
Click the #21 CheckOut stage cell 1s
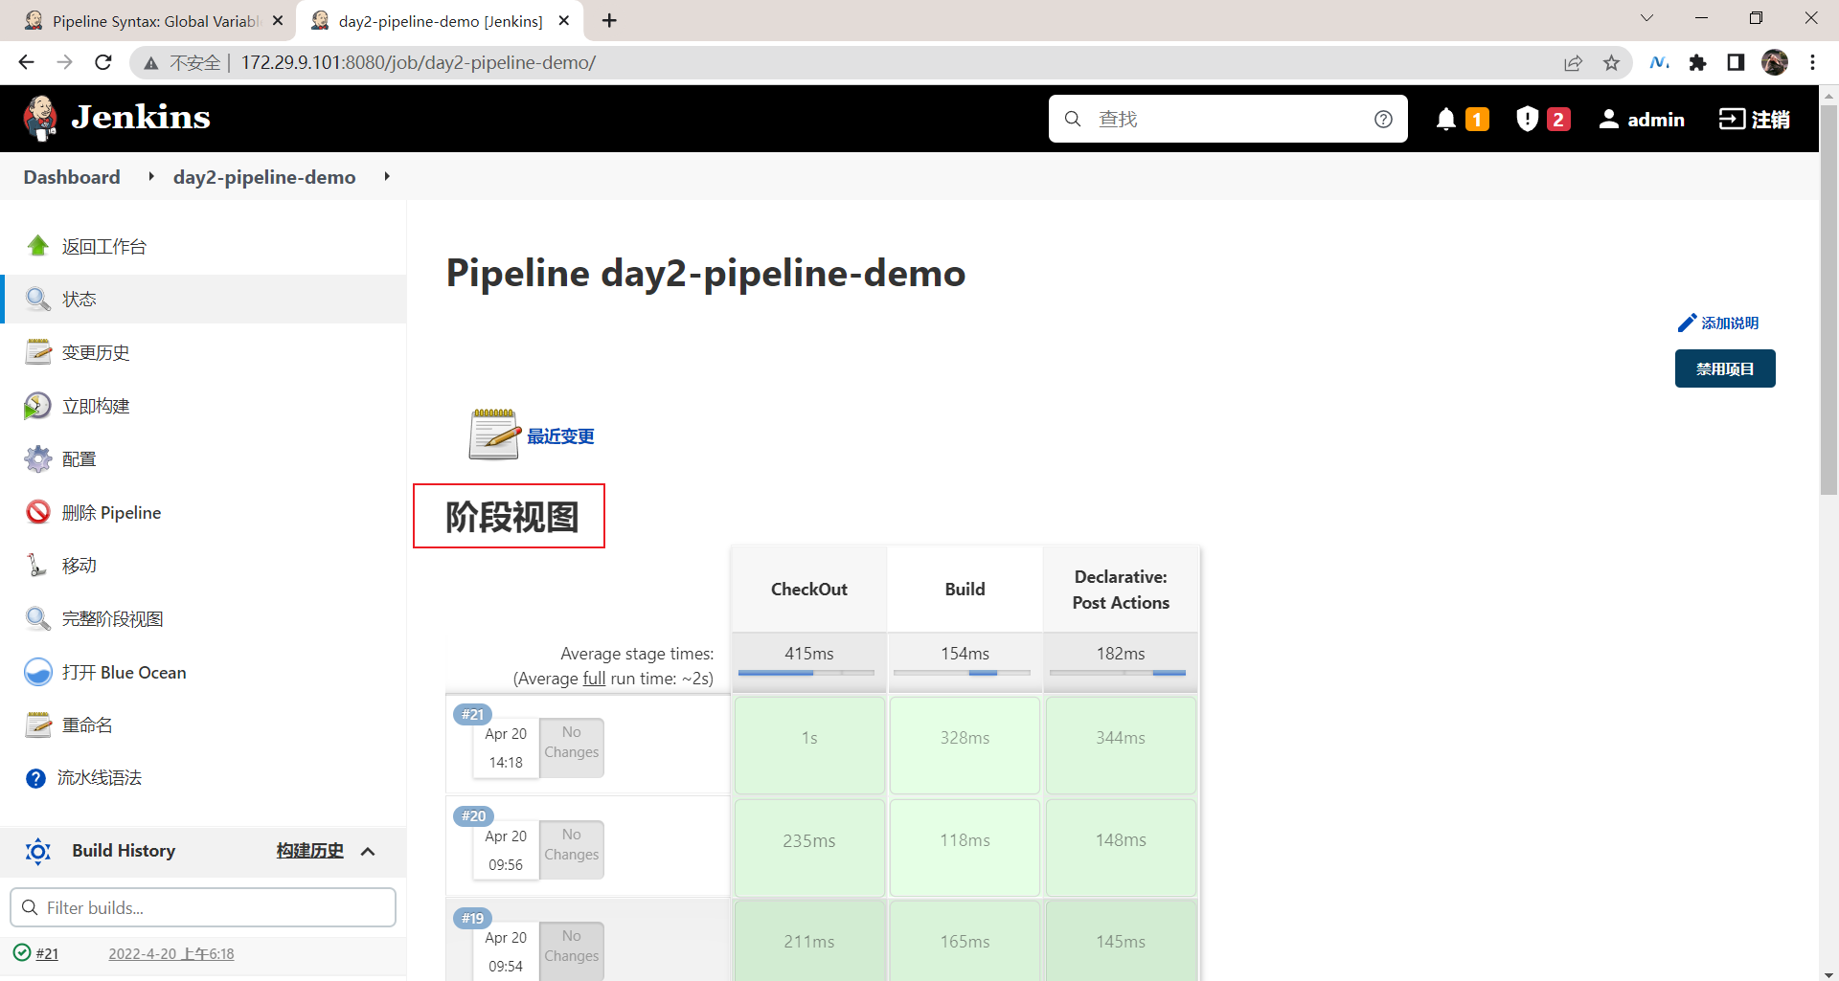809,745
